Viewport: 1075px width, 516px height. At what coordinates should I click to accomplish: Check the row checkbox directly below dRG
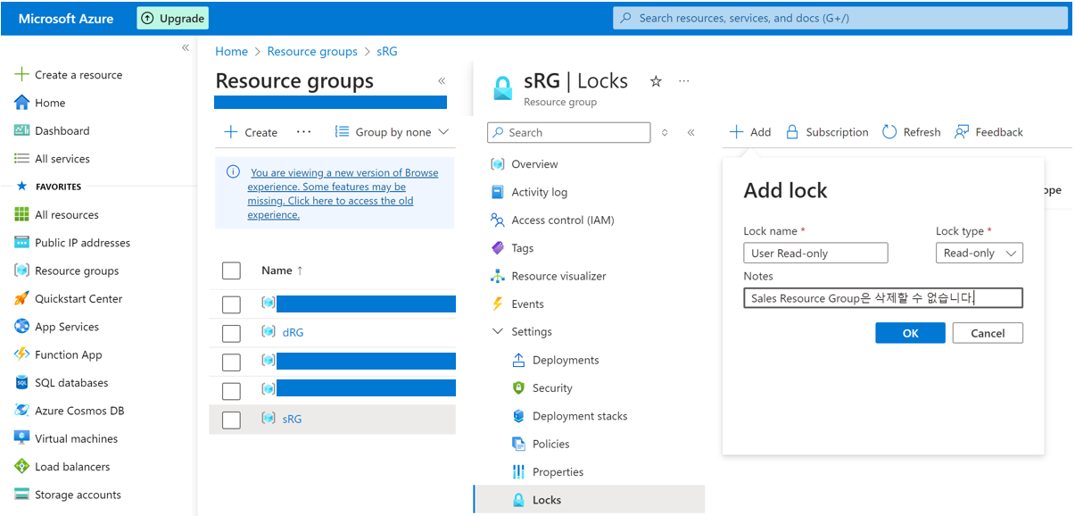click(x=231, y=362)
